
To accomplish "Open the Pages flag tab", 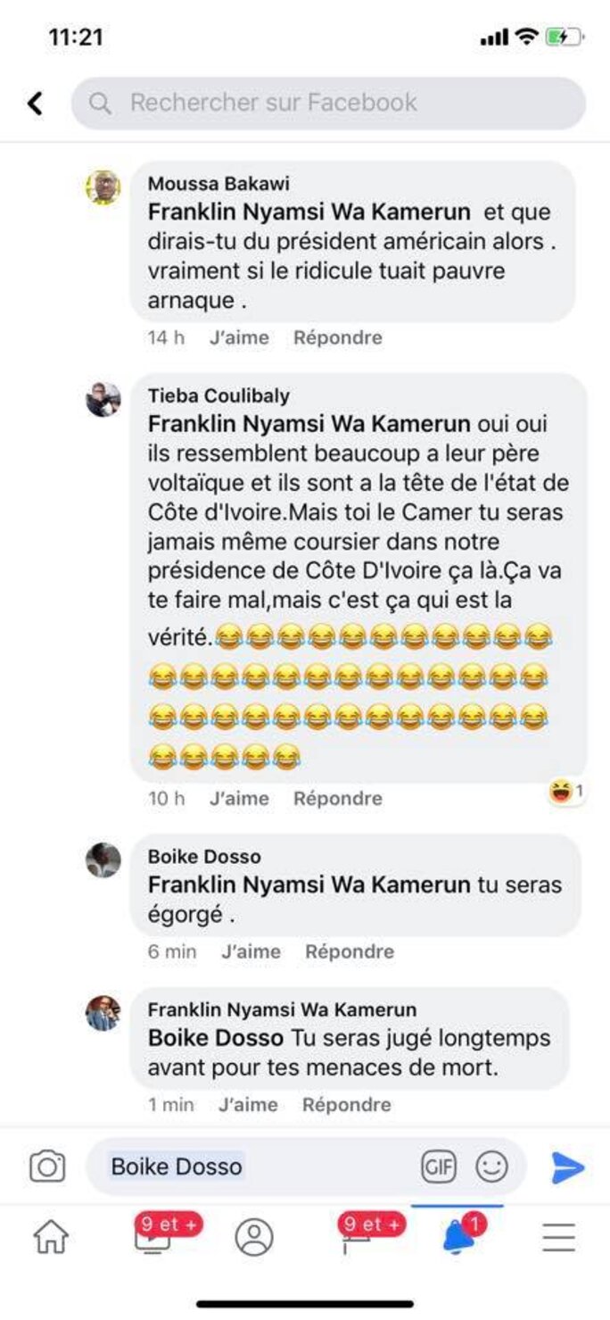I will [355, 1236].
